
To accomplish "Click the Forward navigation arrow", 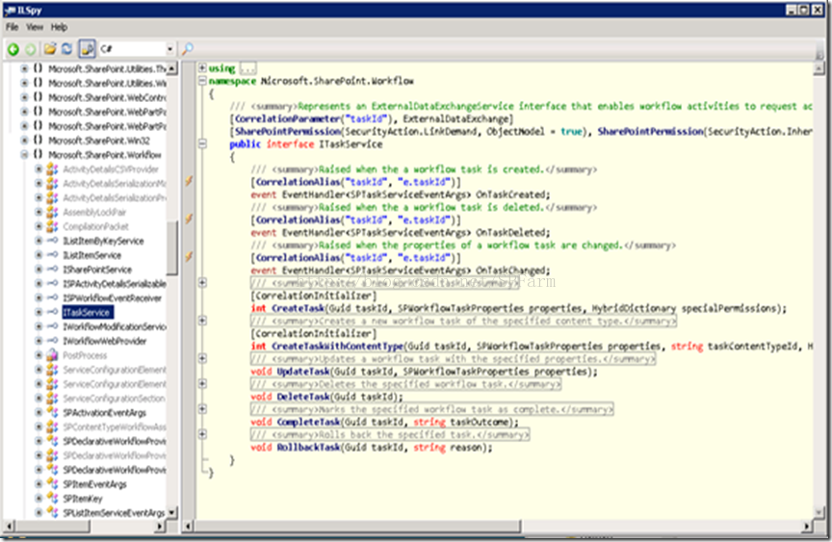I will click(31, 49).
